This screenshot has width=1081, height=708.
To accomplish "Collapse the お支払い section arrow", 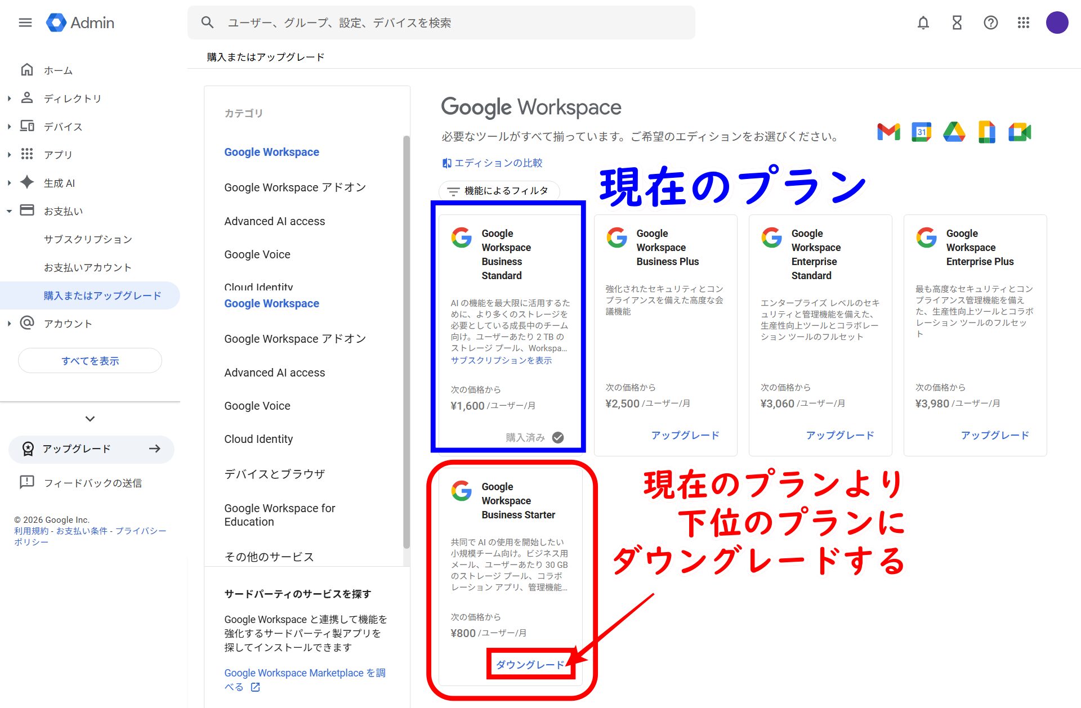I will [x=9, y=211].
